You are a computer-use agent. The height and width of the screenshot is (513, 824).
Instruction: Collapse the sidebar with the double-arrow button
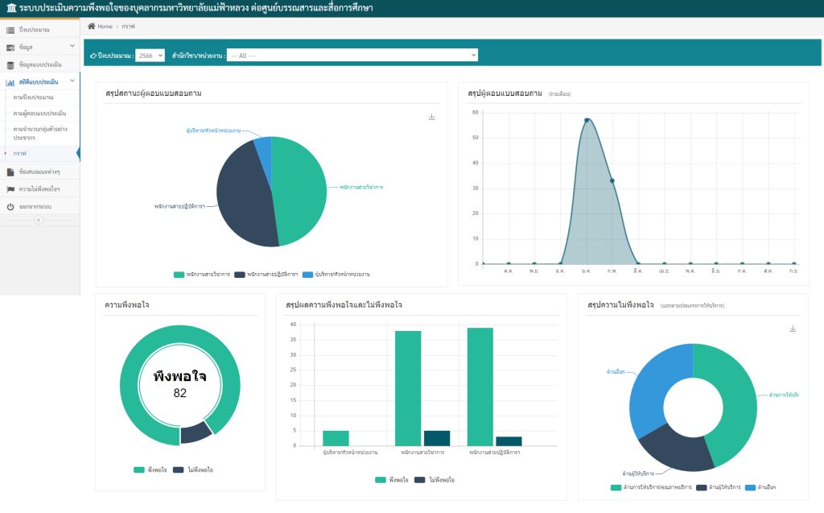pos(39,220)
